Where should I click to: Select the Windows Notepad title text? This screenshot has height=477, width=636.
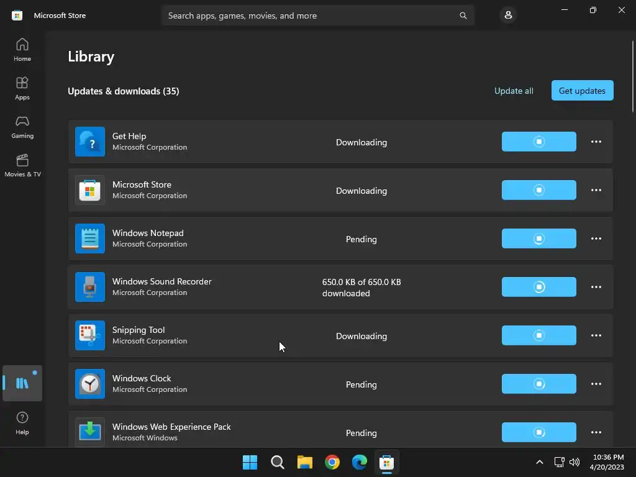point(148,234)
